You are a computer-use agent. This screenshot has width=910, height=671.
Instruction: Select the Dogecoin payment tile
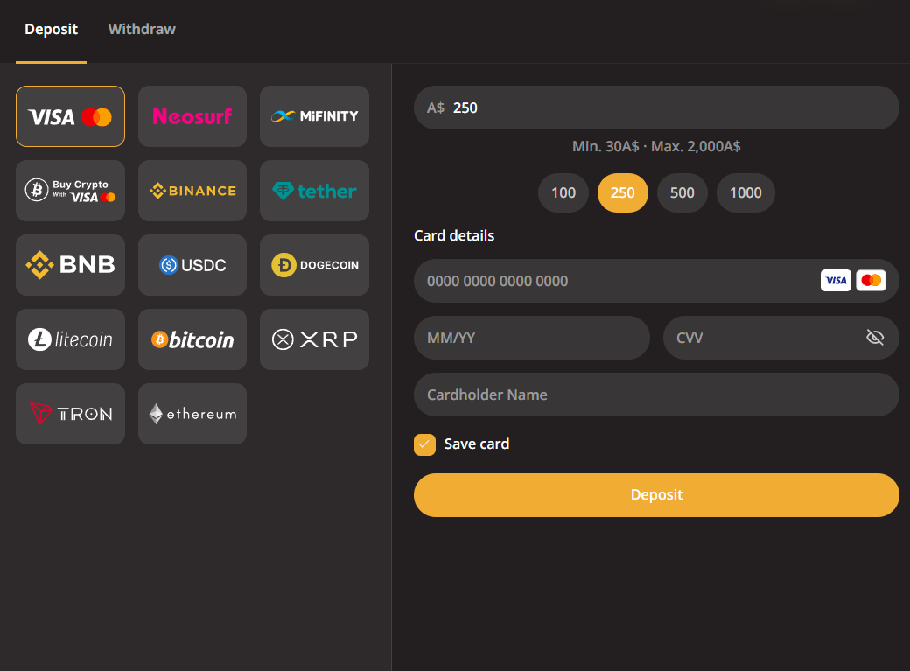pos(314,265)
